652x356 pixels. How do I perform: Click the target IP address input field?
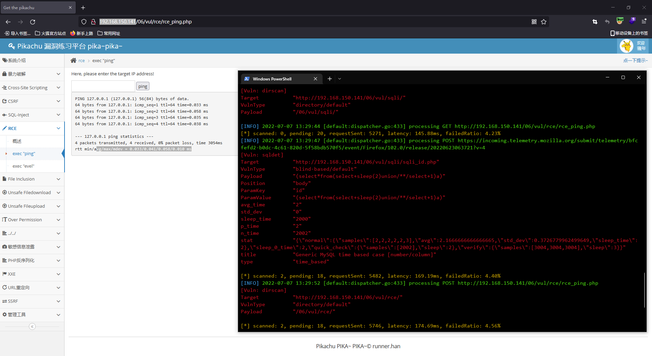(103, 86)
